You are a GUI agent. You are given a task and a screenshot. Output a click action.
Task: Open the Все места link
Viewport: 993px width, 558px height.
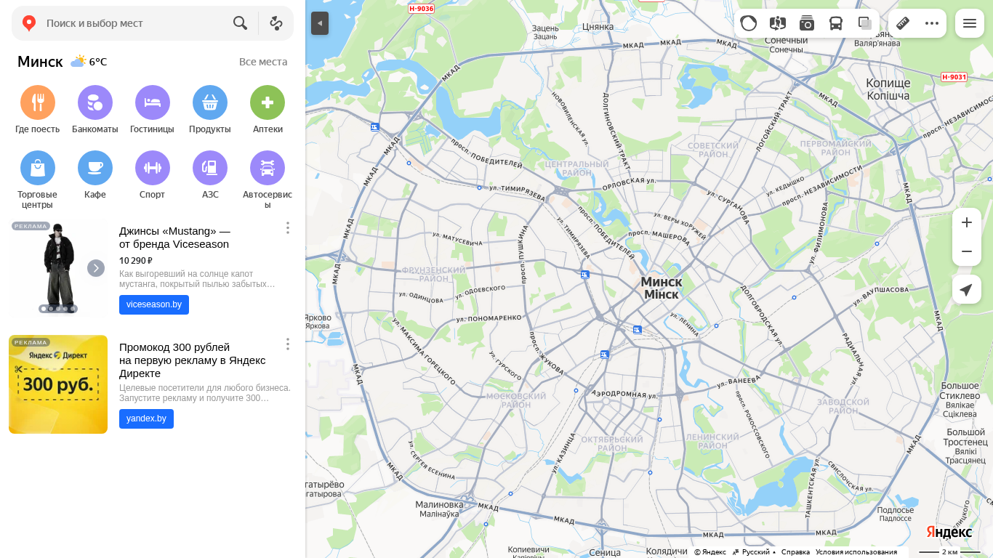263,62
